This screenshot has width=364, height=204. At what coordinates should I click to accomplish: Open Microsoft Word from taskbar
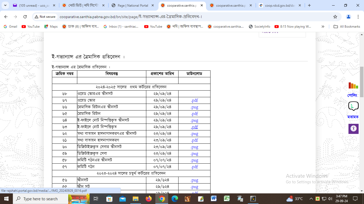tap(214, 199)
